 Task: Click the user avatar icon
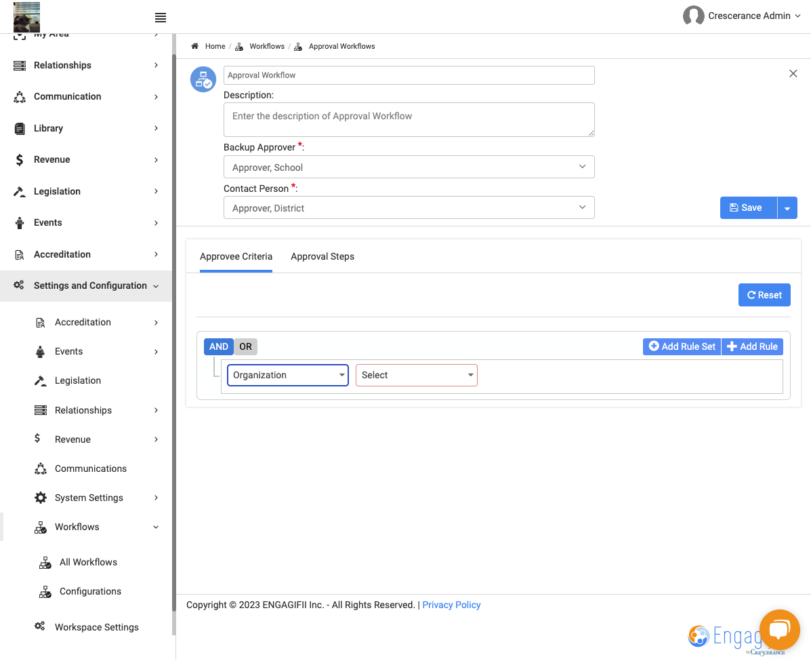(693, 16)
